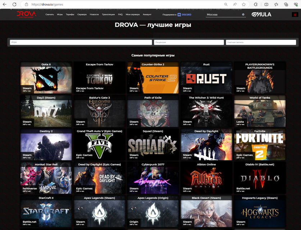Go back with the browser back arrow
The height and width of the screenshot is (230, 301).
(x=5, y=4)
